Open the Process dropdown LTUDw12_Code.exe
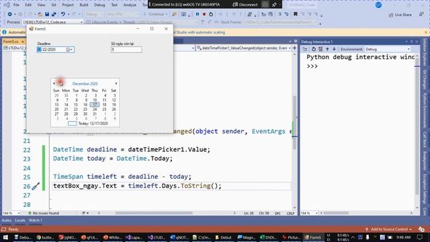Image resolution: width=430 pixels, height=242 pixels. 52,22
